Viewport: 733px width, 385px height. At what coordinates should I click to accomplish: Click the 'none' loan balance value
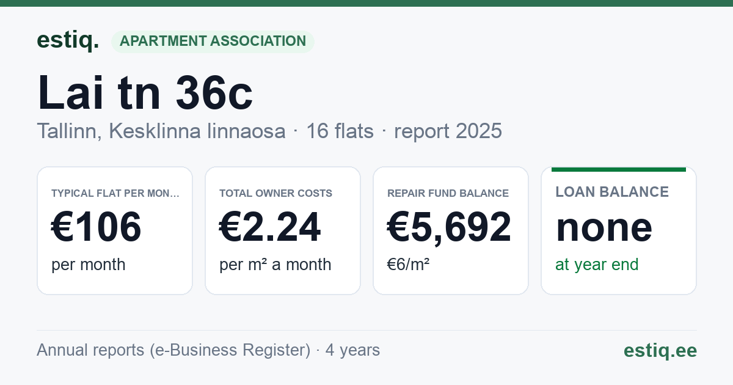coord(604,227)
